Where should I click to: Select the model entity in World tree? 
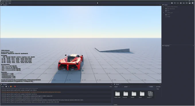169,17
